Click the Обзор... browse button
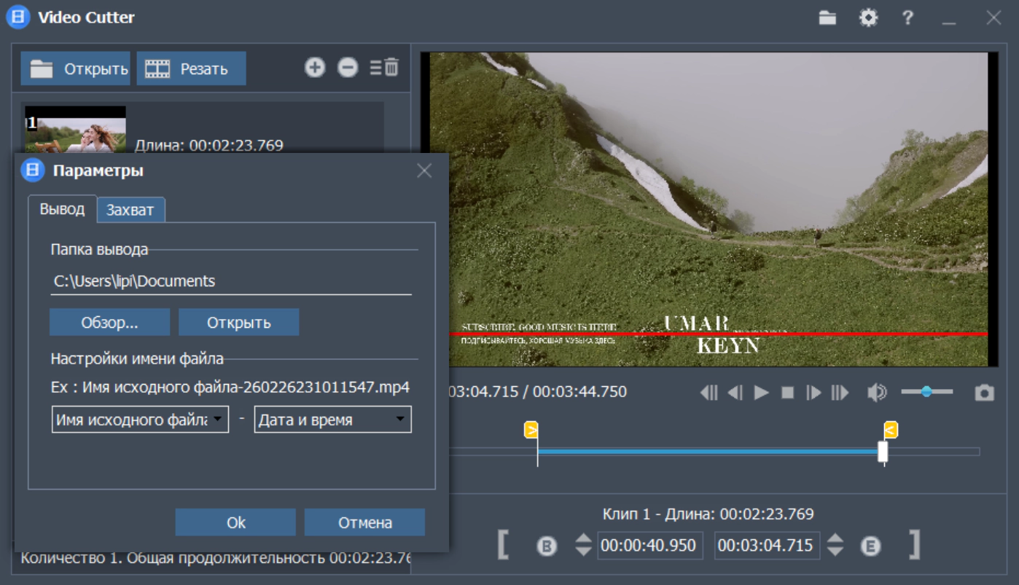1019x585 pixels. pyautogui.click(x=109, y=322)
